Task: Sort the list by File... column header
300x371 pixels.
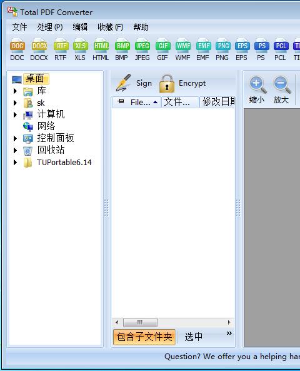Action: [136, 102]
